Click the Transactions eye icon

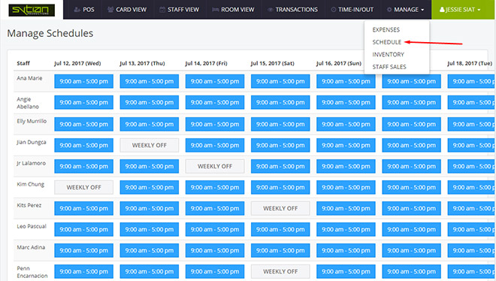[271, 10]
